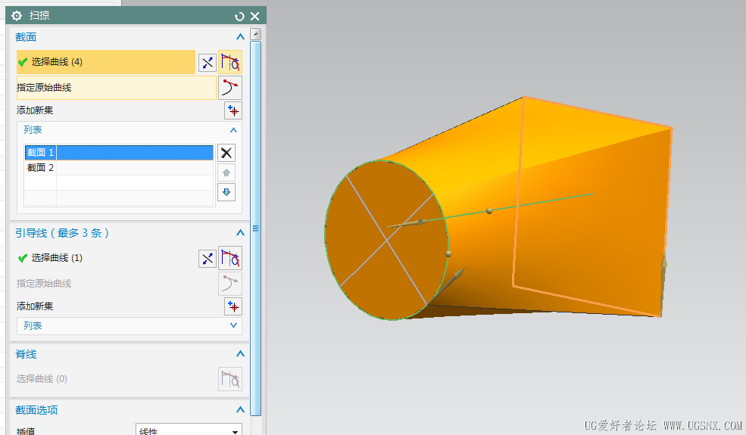This screenshot has height=435, width=746.
Task: Click the 添加新集 icon in 引导线 section
Action: (233, 306)
